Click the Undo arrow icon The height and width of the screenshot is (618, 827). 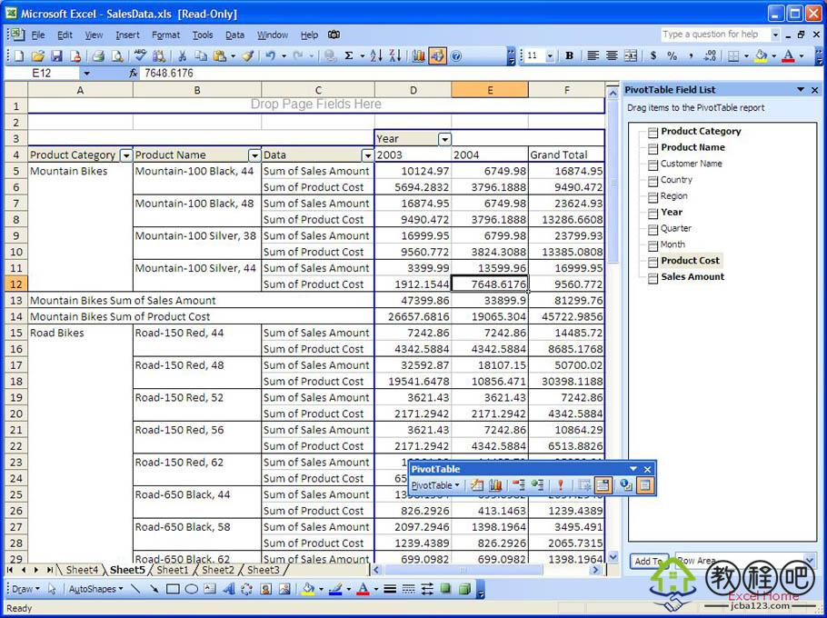coord(271,55)
